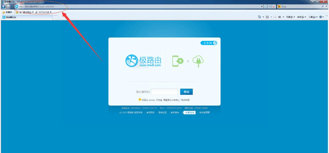Click the browser Forward arrow button
The width and height of the screenshot is (329, 153).
(8, 6)
